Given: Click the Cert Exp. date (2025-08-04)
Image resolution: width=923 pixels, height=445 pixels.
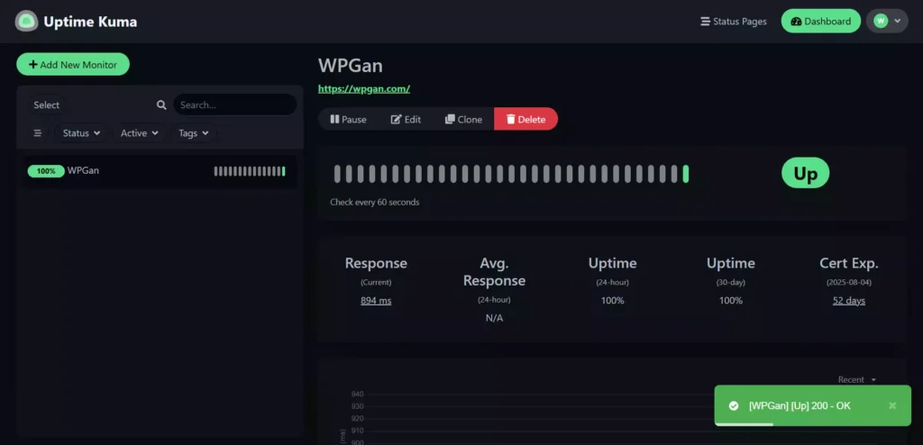Looking at the screenshot, I should point(849,283).
